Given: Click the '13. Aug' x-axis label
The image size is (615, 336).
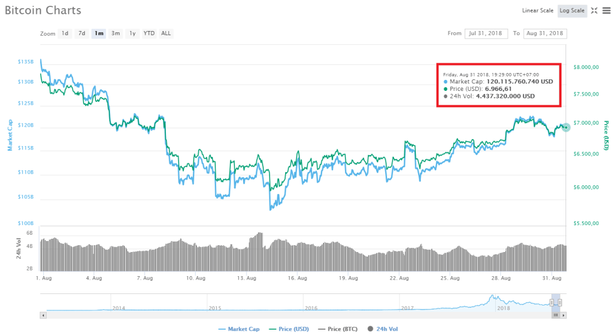Looking at the screenshot, I should (x=246, y=278).
